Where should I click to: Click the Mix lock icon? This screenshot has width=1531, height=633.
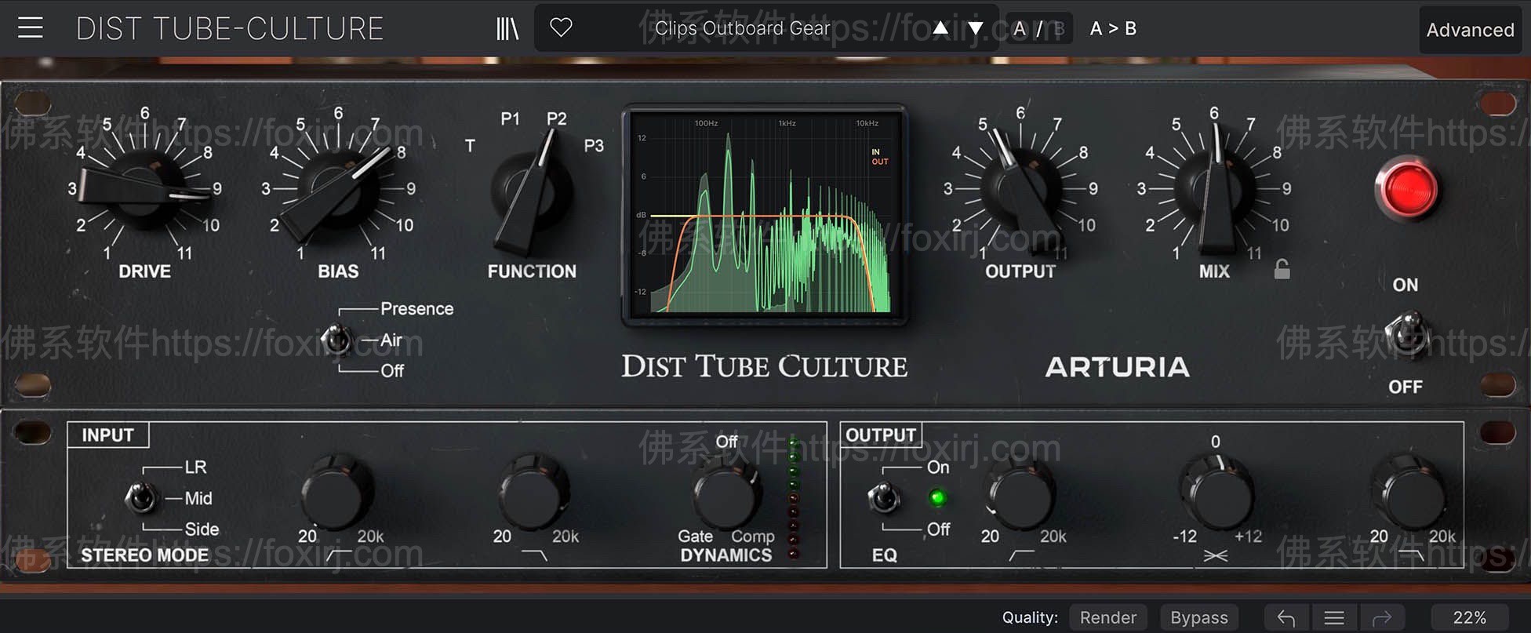[1282, 269]
